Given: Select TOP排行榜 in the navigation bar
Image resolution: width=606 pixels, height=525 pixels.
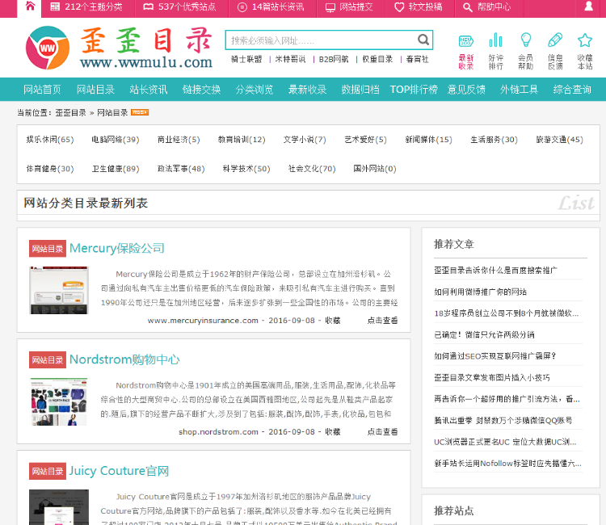Looking at the screenshot, I should point(414,90).
